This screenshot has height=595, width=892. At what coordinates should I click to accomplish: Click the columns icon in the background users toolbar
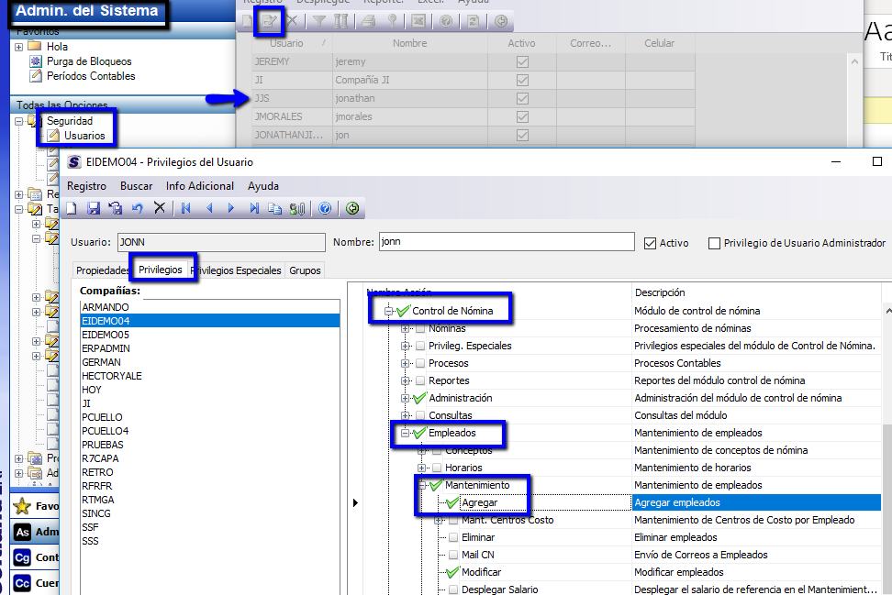pos(340,22)
